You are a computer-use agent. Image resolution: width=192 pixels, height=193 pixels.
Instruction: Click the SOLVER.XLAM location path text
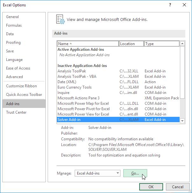136,147
